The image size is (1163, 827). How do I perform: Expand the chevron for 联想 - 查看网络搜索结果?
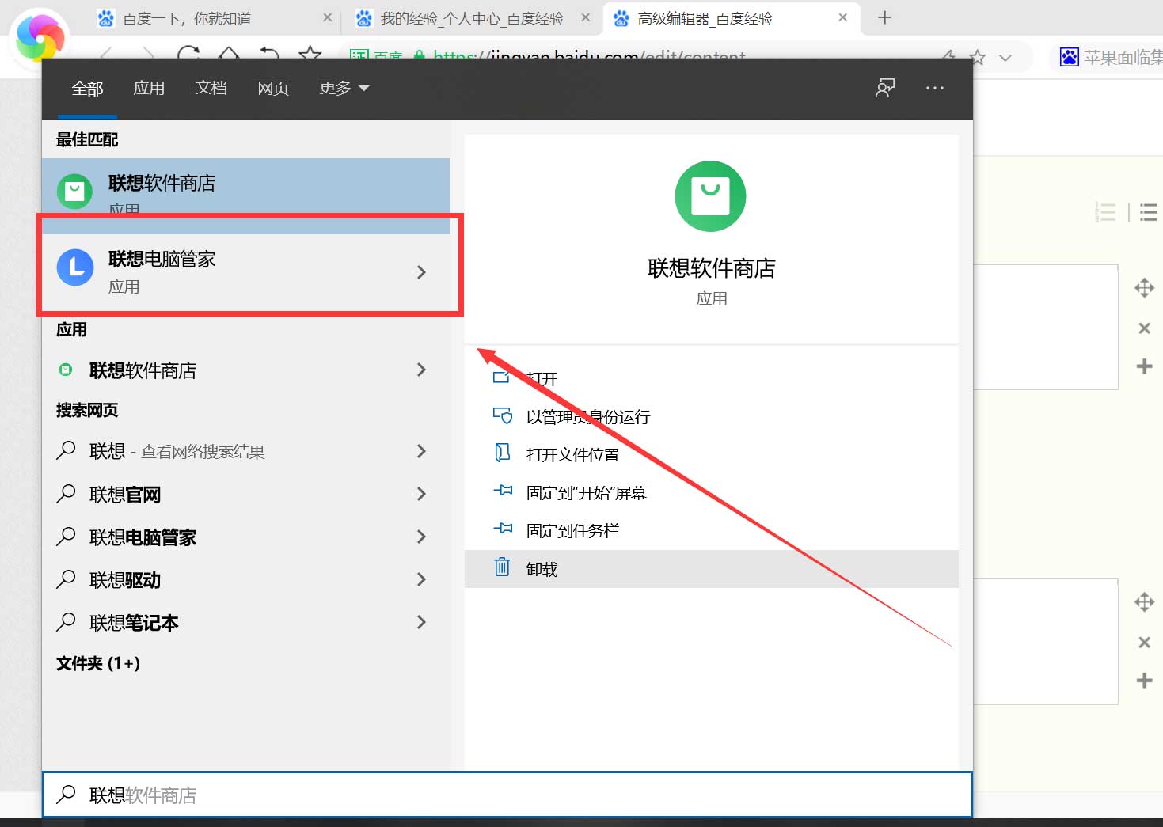[x=421, y=451]
